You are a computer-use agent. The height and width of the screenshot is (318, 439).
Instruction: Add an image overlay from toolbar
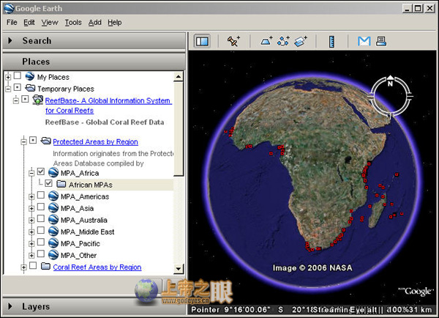coord(301,41)
